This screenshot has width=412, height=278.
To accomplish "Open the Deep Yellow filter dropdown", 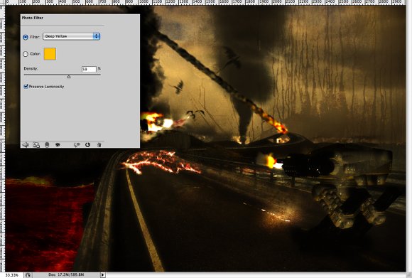I will pos(71,36).
